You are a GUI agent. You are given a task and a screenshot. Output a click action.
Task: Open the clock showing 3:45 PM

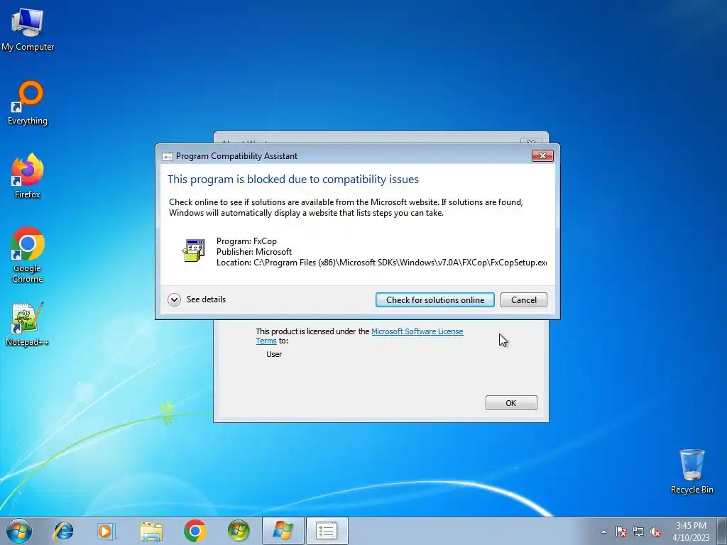tap(691, 532)
